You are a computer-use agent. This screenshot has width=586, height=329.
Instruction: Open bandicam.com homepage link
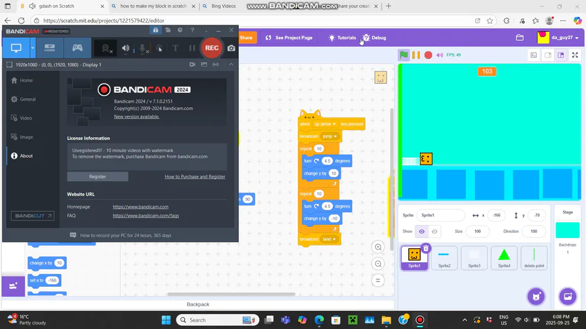141,207
